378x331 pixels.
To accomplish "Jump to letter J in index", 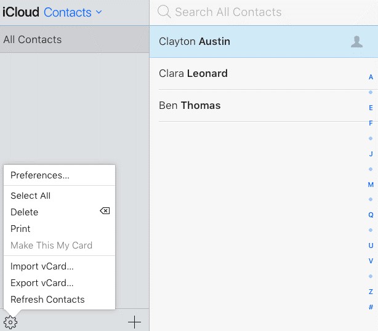I will 371,154.
